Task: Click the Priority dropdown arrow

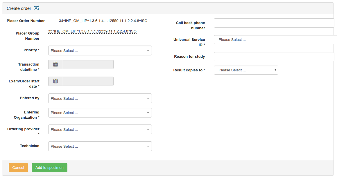Action: [x=148, y=50]
